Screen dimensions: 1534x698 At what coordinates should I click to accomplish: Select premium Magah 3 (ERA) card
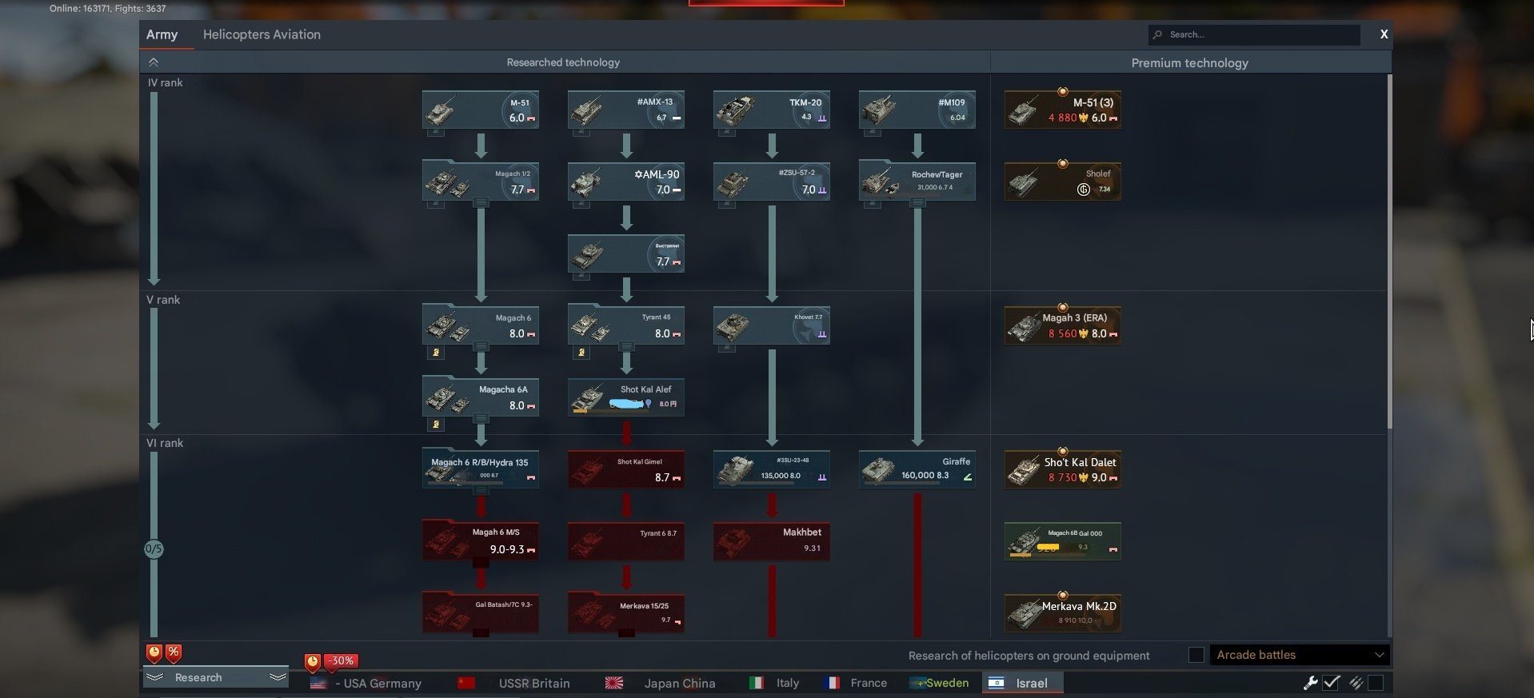click(1062, 325)
